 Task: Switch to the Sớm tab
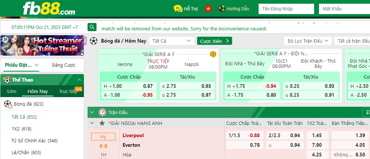click(x=11, y=92)
